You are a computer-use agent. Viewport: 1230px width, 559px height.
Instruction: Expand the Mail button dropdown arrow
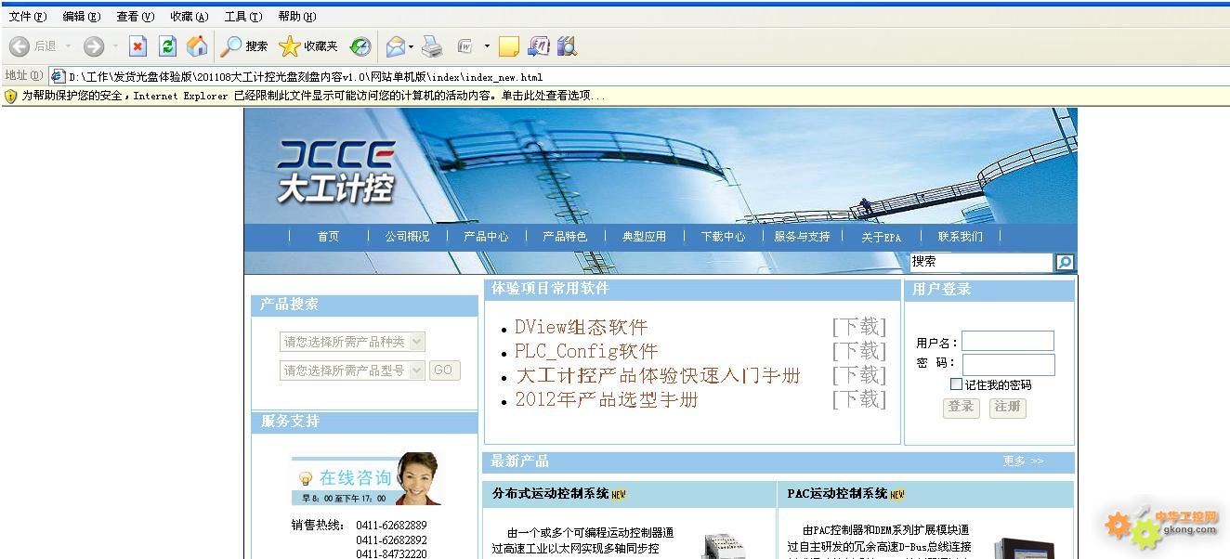(412, 46)
